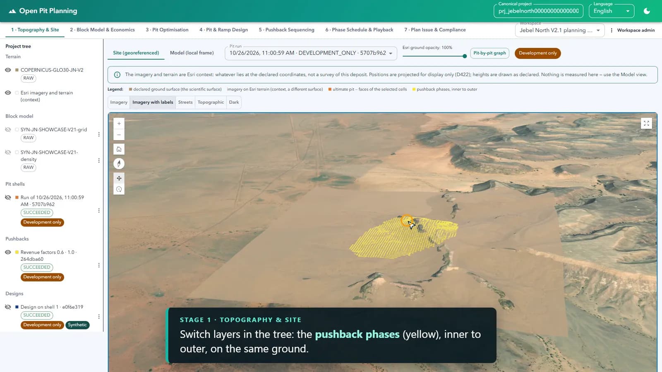Select the rotate navigation tool

pyautogui.click(x=119, y=189)
